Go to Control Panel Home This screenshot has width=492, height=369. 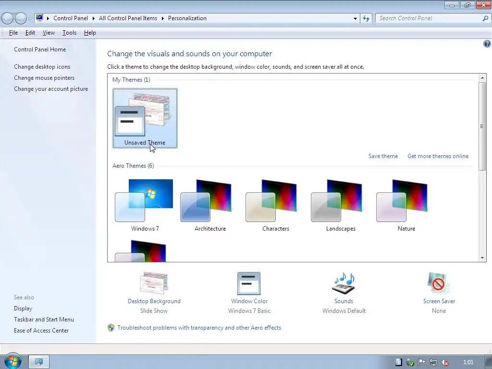[40, 49]
